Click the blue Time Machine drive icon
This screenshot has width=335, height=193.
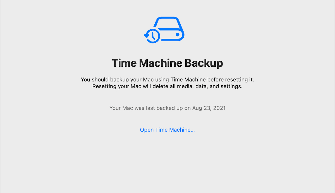pos(164,30)
